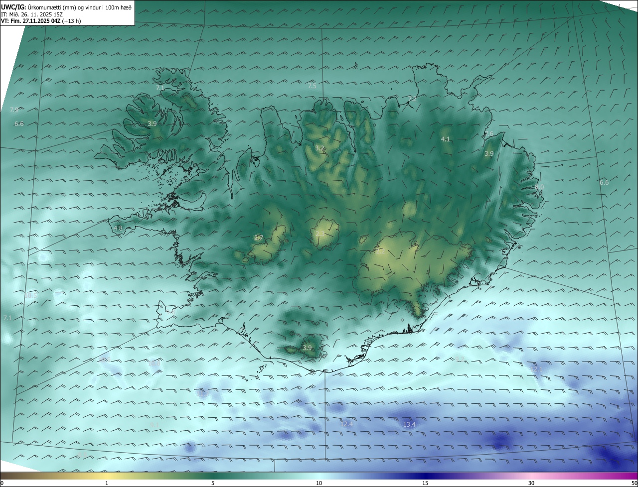Click the '5' tick on the color scale

tap(212, 483)
